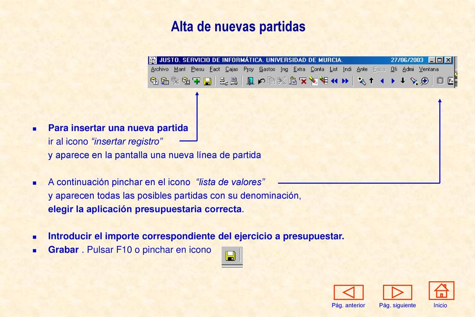Click the Inicio text label
Image resolution: width=475 pixels, height=317 pixels.
440,305
